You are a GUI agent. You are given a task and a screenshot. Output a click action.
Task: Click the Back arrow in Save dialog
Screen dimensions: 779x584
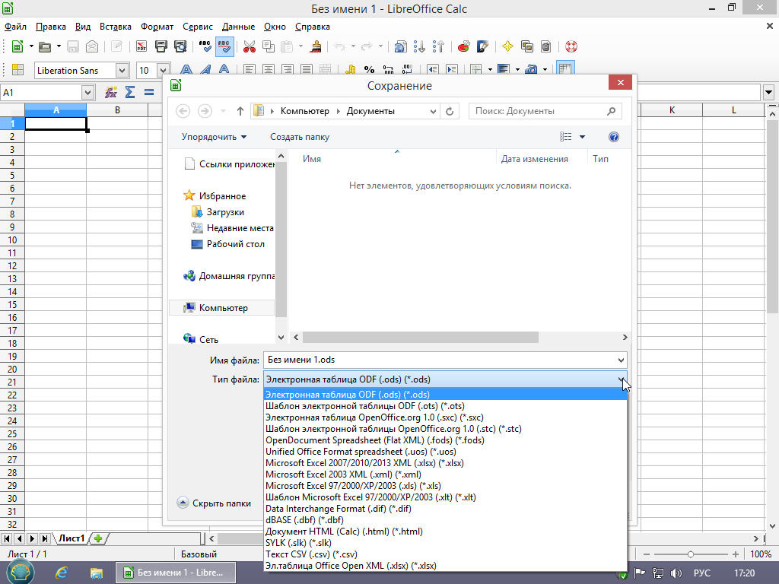click(x=183, y=111)
